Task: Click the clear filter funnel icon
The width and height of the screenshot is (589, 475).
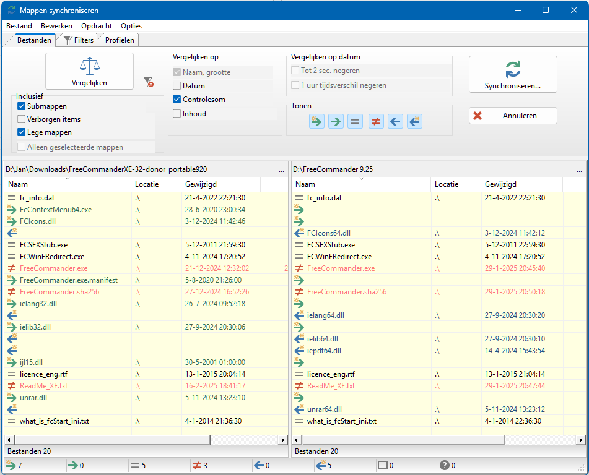Action: pyautogui.click(x=149, y=82)
